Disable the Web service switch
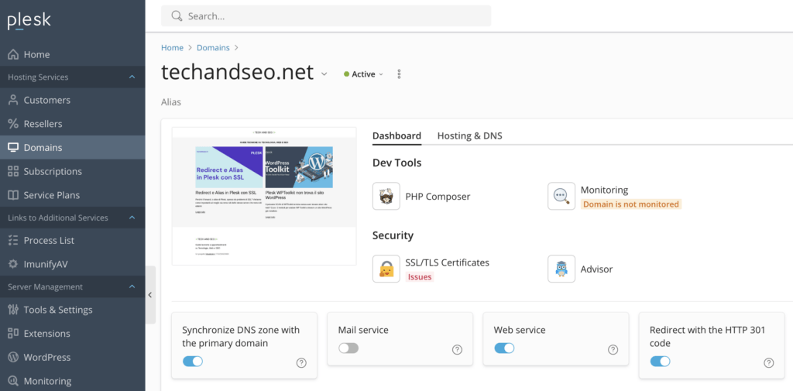This screenshot has height=391, width=793. pyautogui.click(x=504, y=348)
